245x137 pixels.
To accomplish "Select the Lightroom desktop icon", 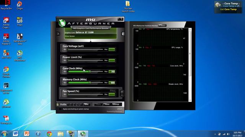I will (6, 88).
